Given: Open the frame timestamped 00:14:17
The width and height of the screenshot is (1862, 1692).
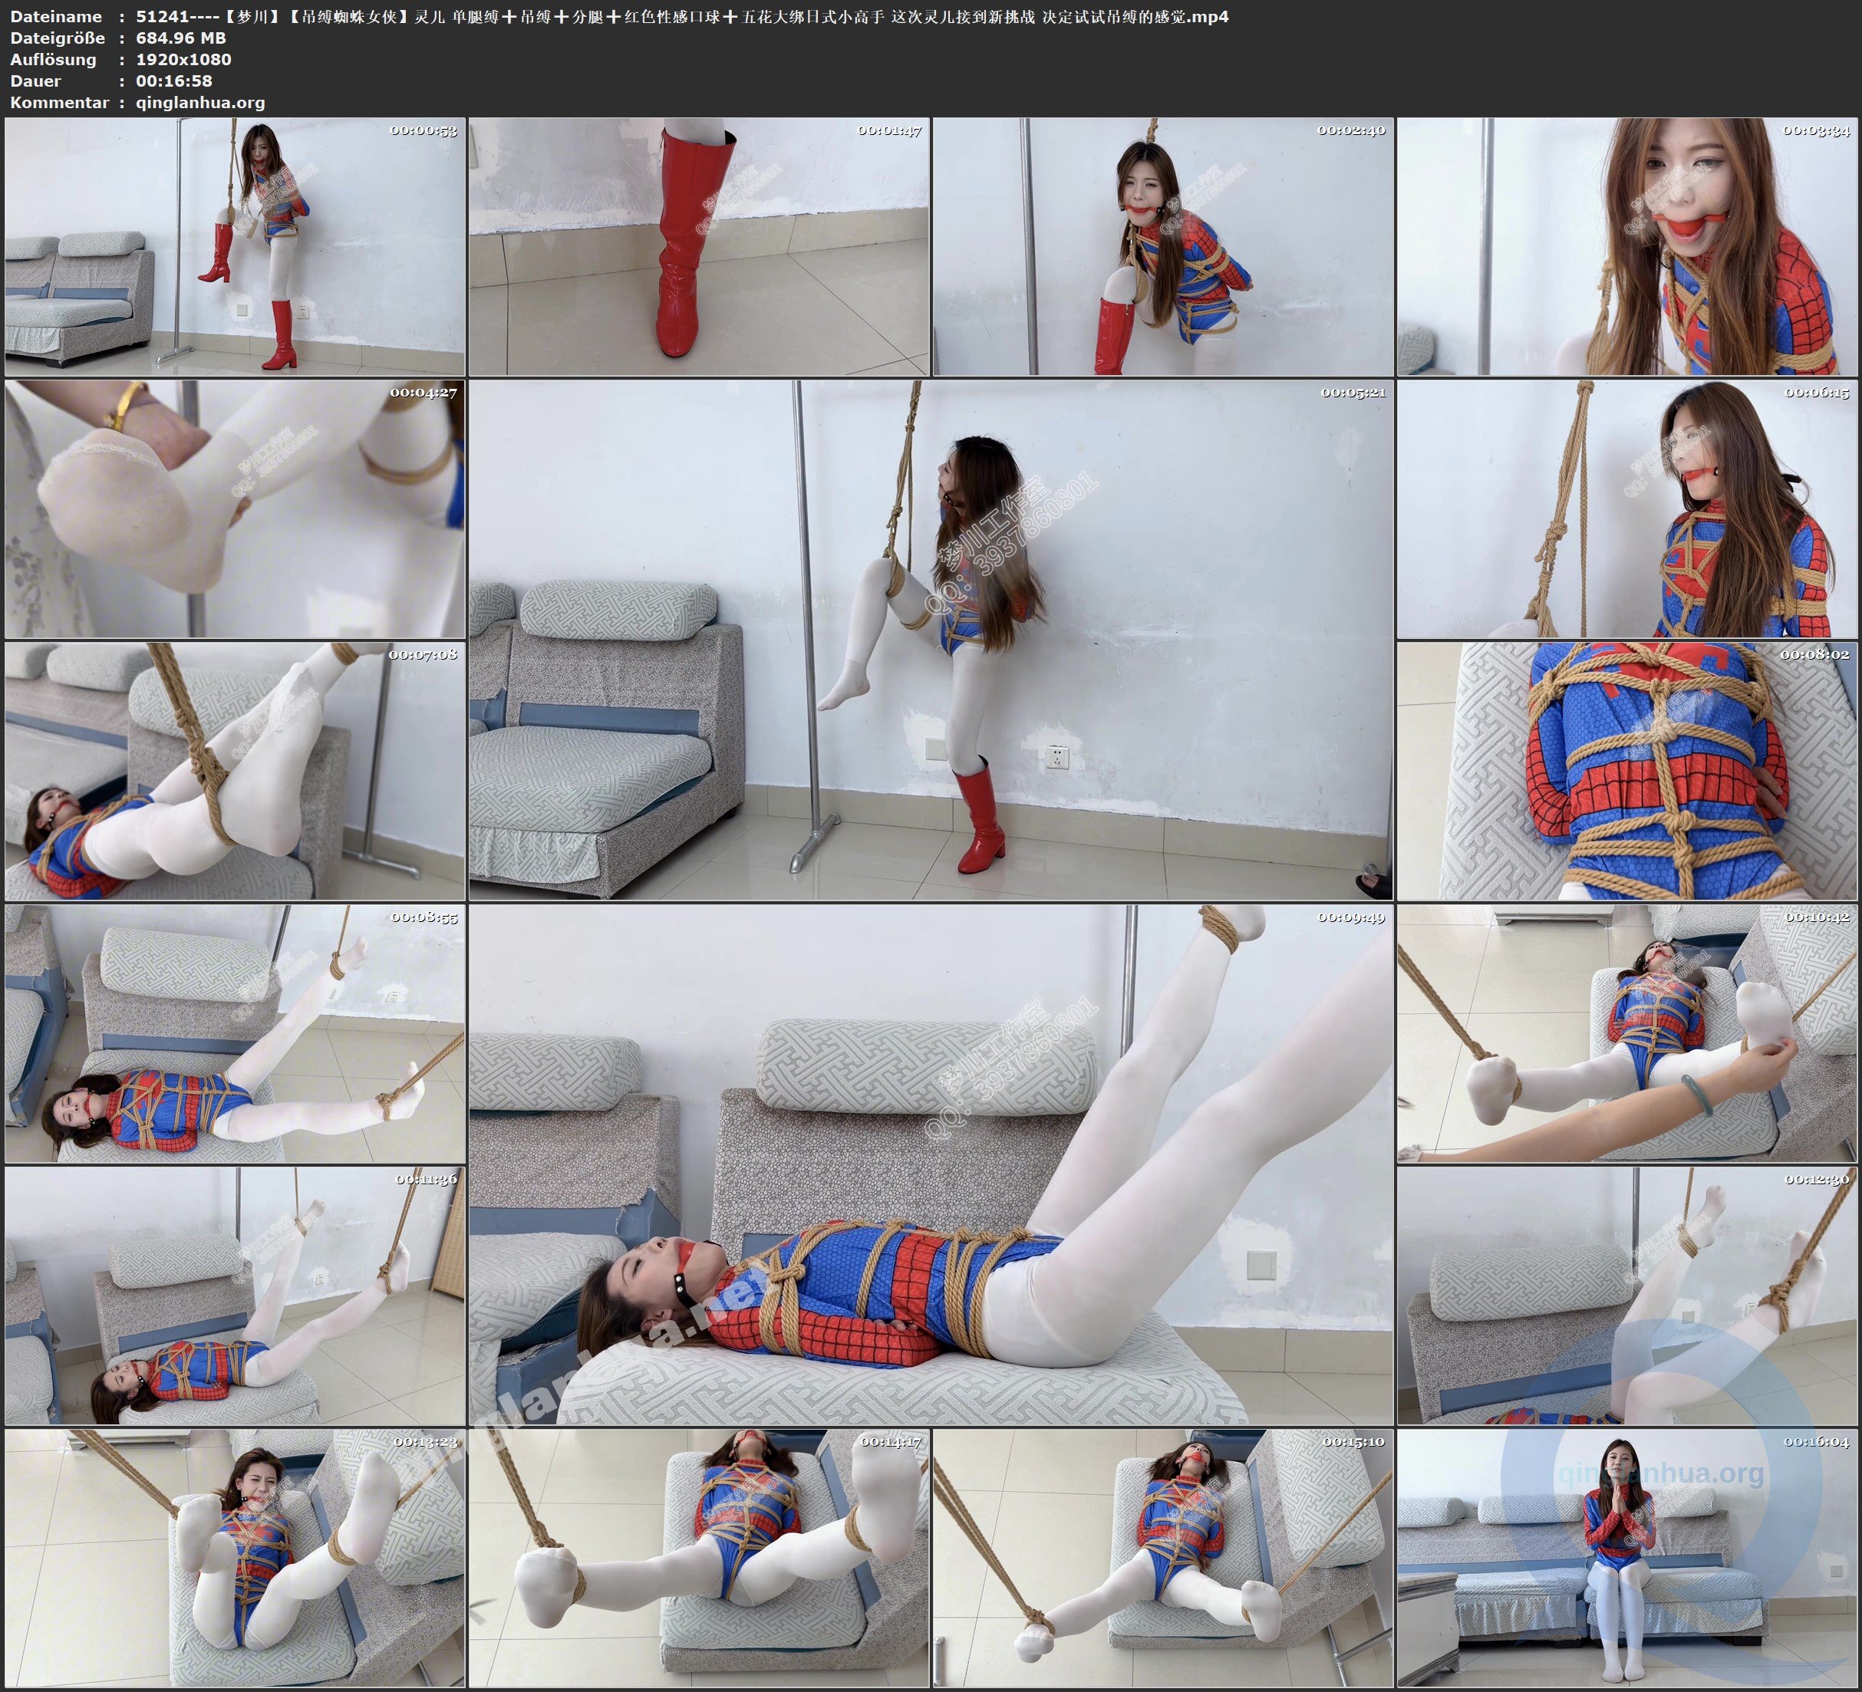Looking at the screenshot, I should click(699, 1558).
